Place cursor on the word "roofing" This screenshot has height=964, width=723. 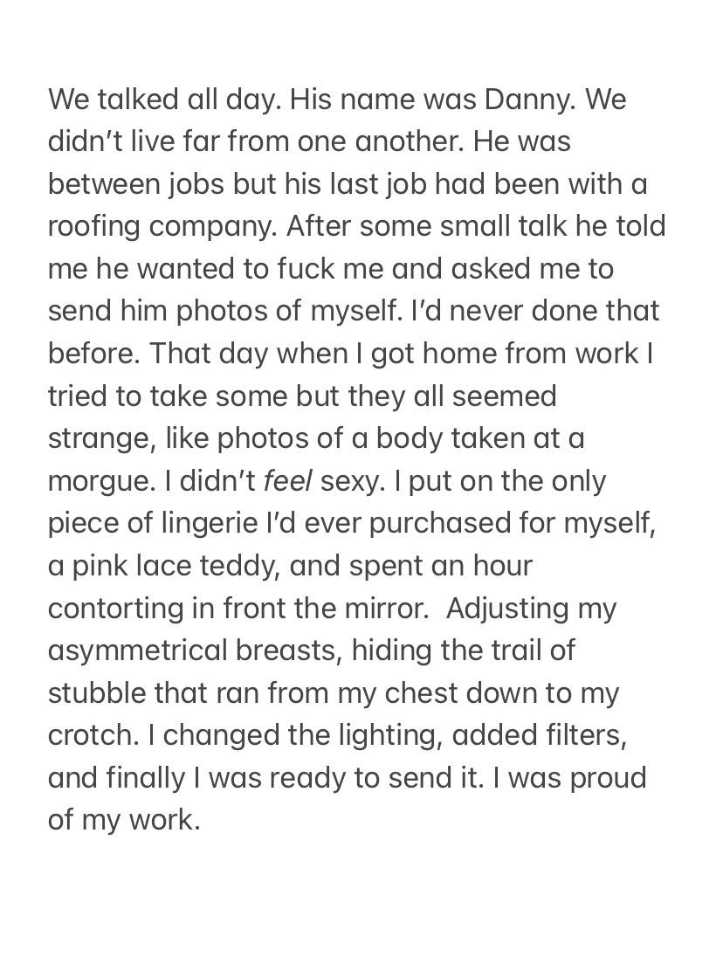point(94,227)
